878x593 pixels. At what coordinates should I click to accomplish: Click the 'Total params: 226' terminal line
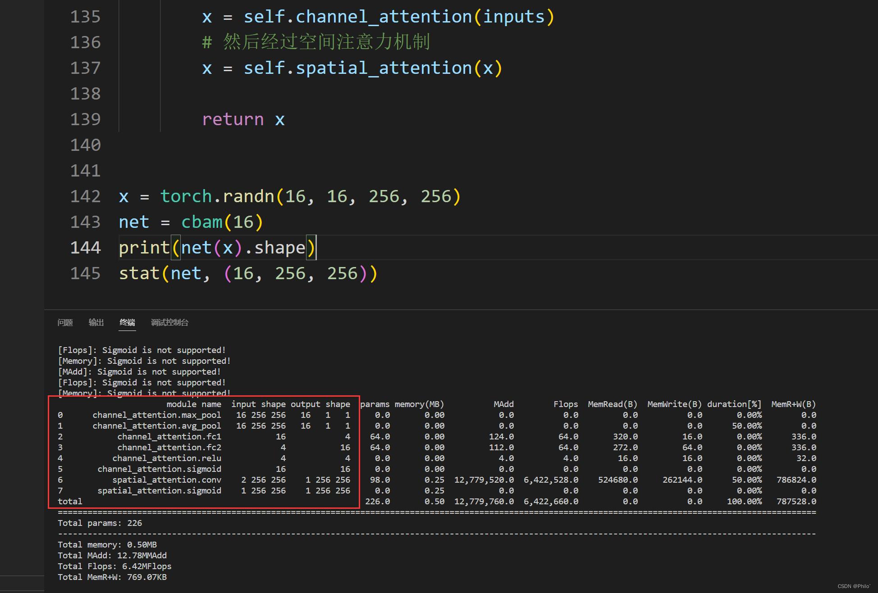tap(100, 523)
